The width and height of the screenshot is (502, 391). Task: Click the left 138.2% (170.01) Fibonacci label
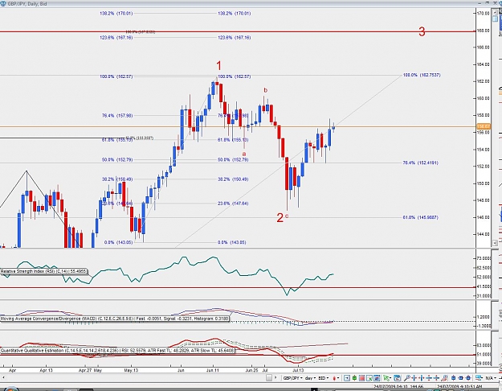click(x=116, y=14)
